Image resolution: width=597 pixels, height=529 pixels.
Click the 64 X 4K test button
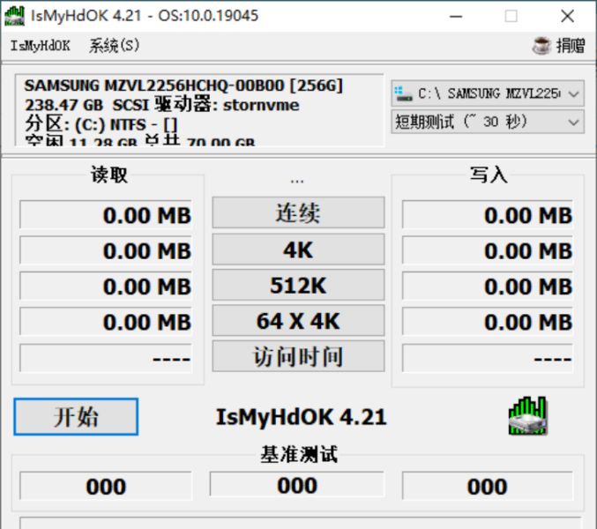pos(298,320)
